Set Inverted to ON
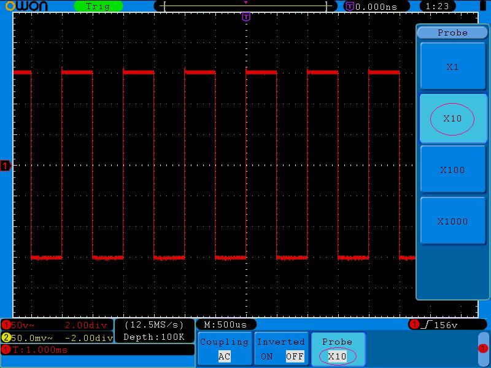This screenshot has height=368, width=491. pos(267,356)
